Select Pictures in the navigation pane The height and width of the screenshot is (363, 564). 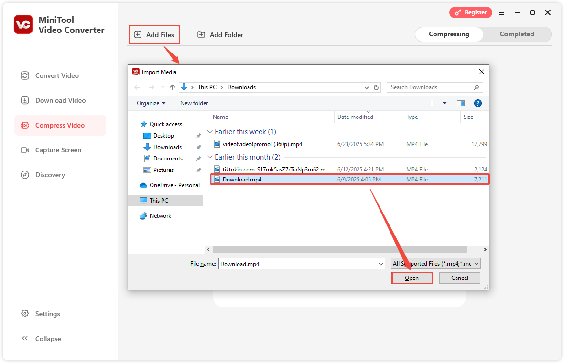163,170
